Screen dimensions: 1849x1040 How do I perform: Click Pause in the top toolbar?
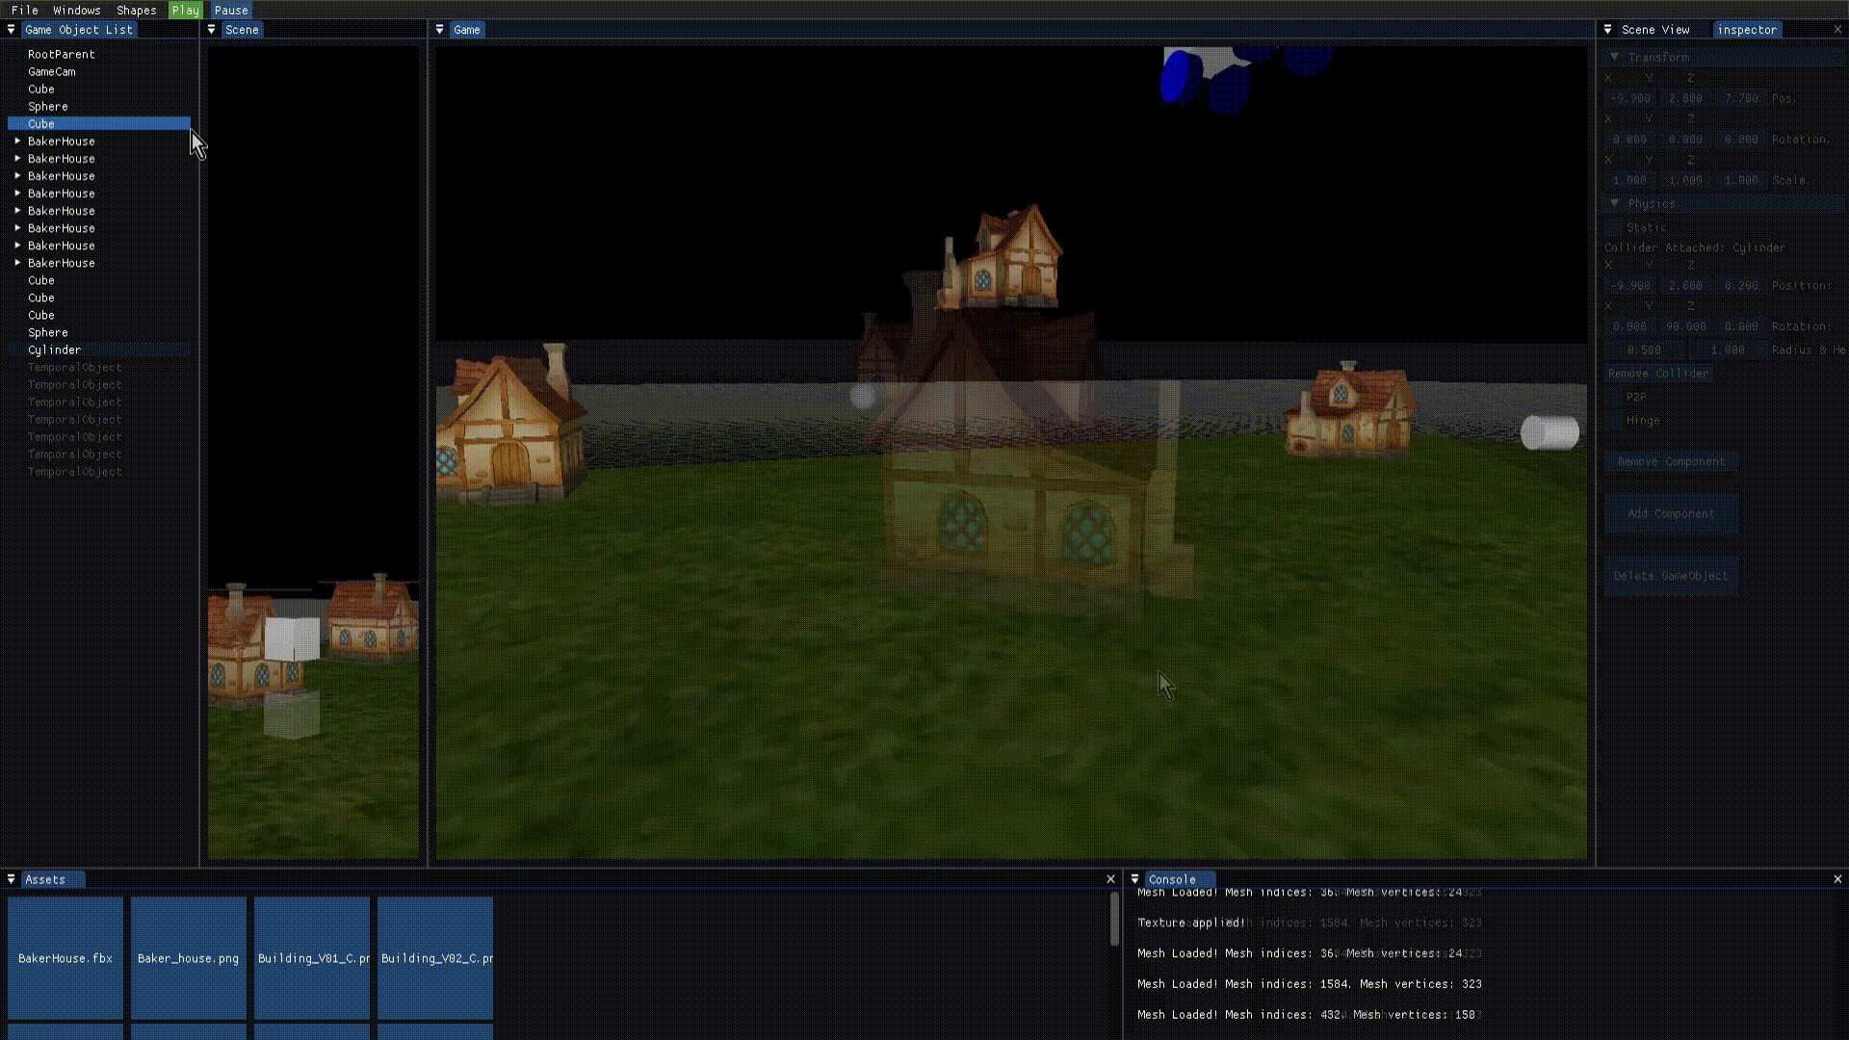230,10
